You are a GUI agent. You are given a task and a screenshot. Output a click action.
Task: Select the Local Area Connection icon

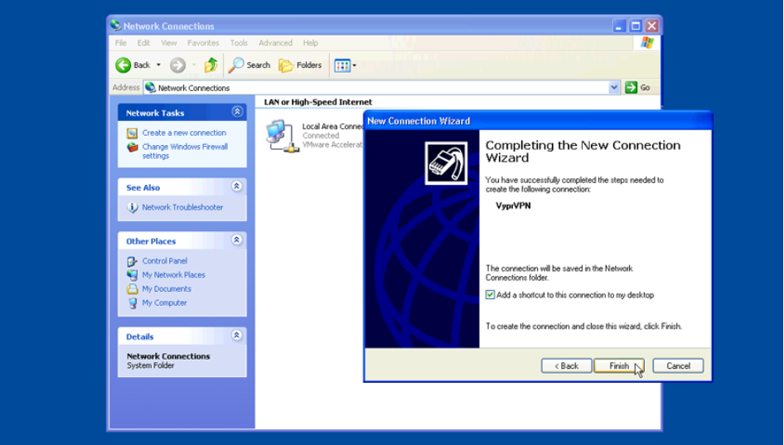(283, 136)
